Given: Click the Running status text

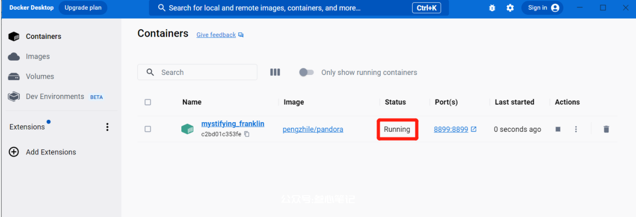Looking at the screenshot, I should click(x=397, y=130).
